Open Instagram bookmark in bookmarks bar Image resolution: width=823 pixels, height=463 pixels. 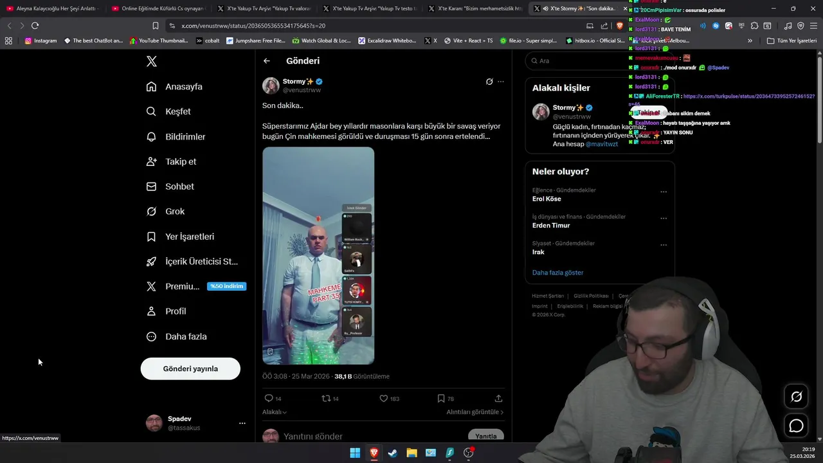click(x=41, y=41)
